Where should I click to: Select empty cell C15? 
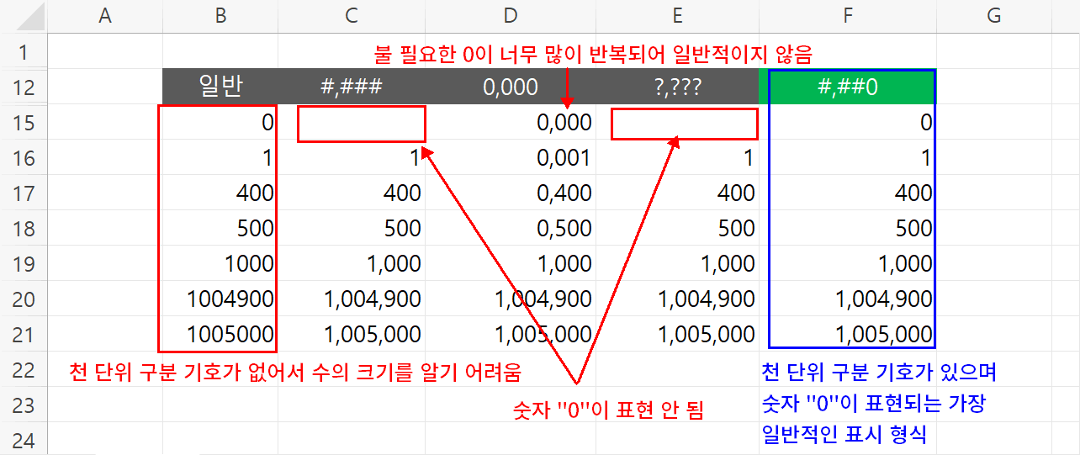click(352, 122)
